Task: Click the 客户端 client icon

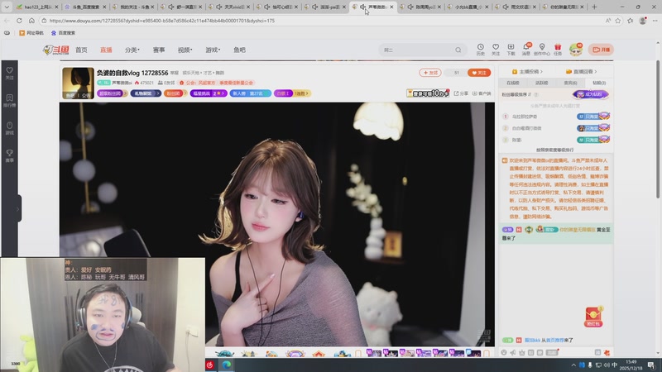Action: (482, 93)
